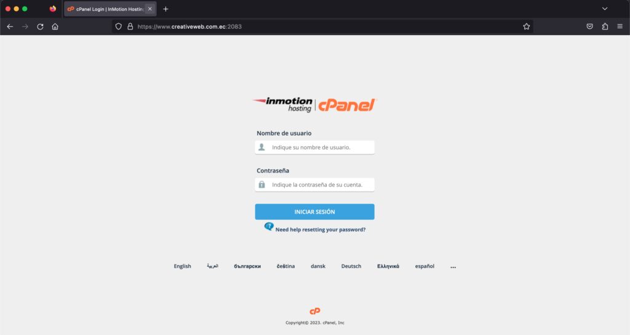Click the shield tracking protection icon
630x335 pixels.
[119, 26]
